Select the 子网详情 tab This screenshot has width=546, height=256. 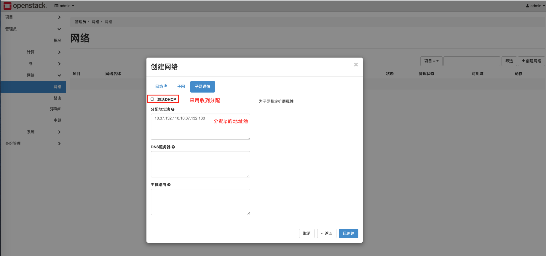click(x=202, y=86)
